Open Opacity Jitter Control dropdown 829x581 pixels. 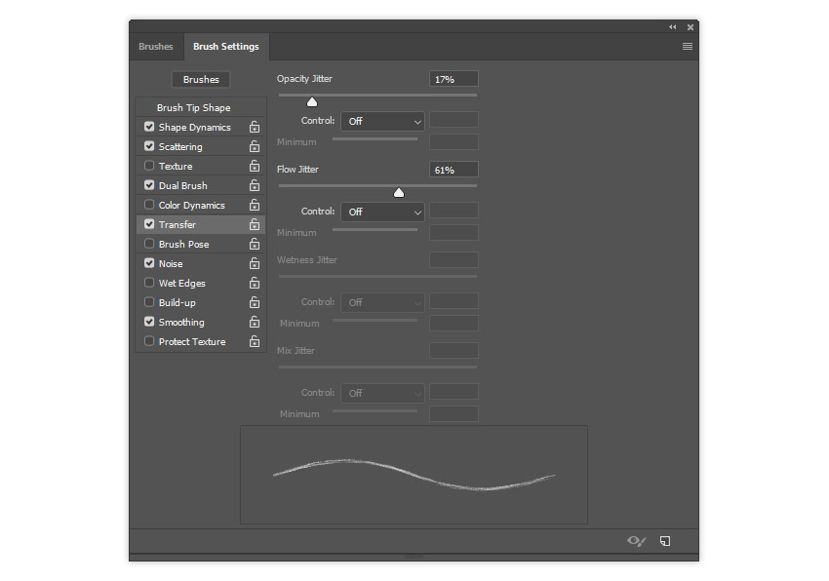point(382,122)
